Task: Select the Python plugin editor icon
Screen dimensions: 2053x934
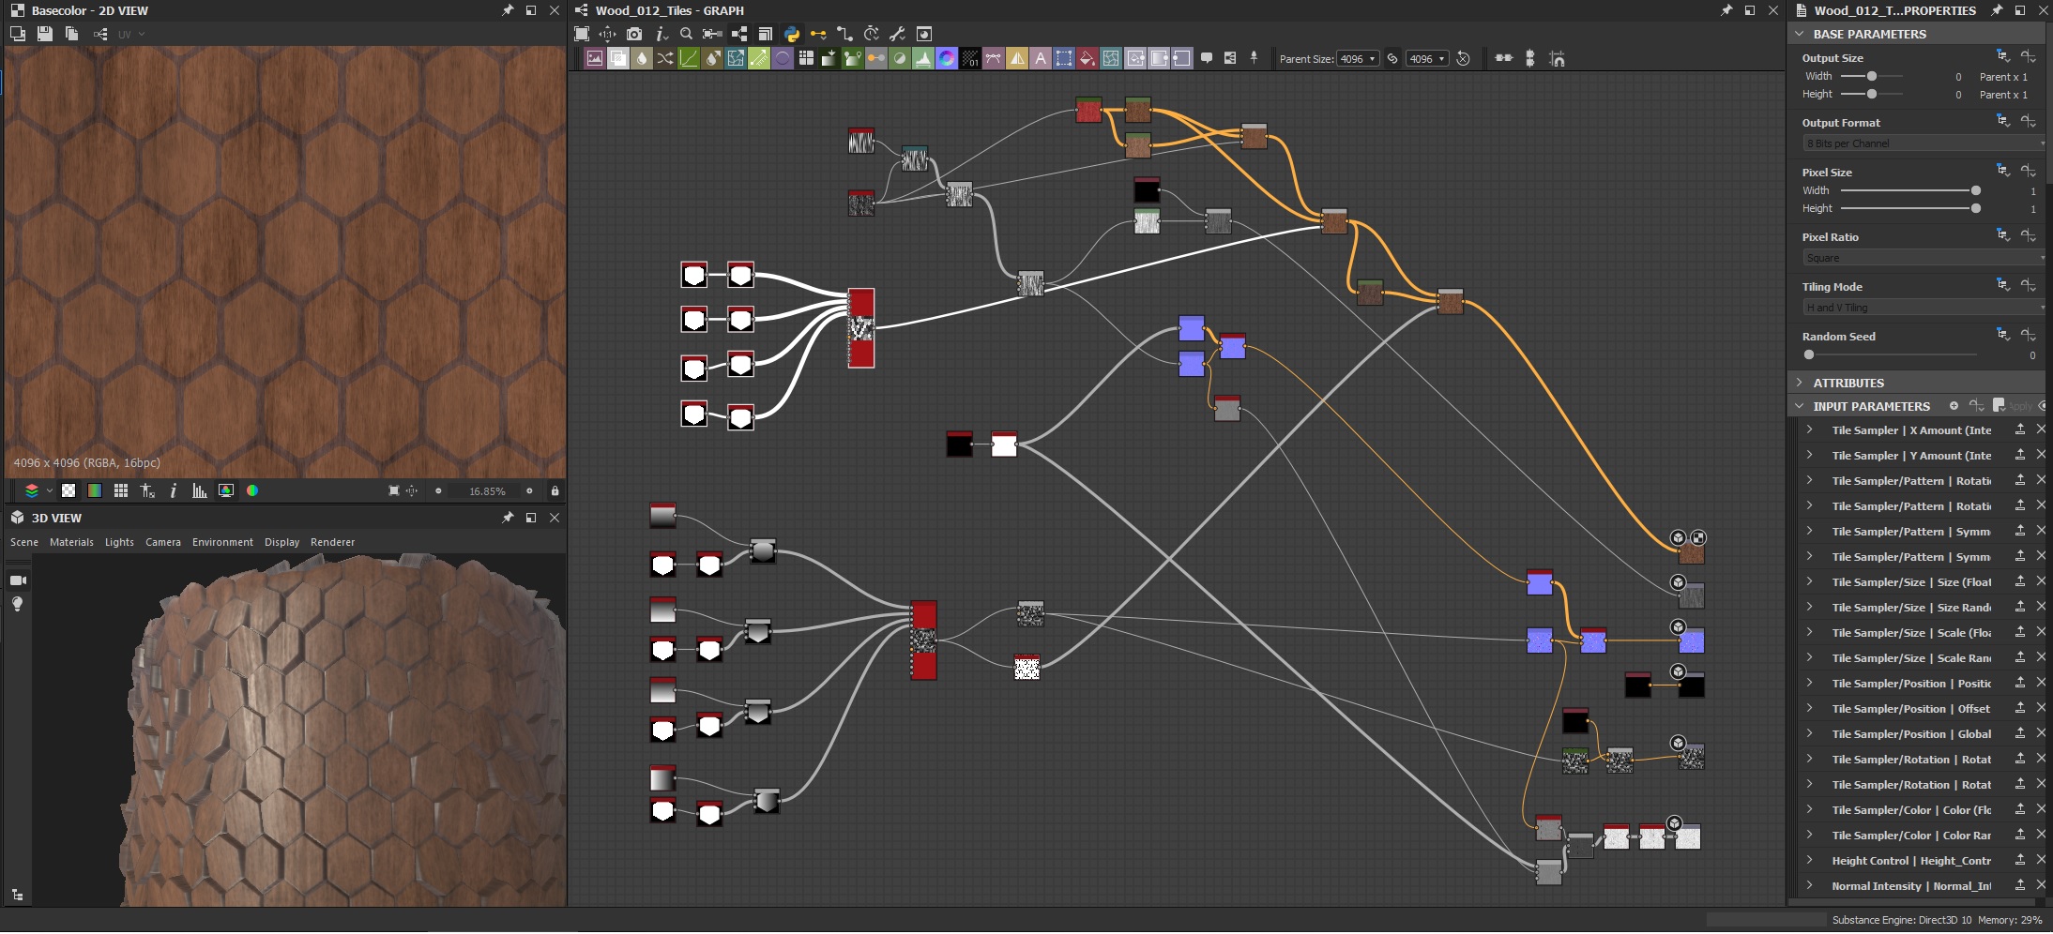Action: point(793,34)
